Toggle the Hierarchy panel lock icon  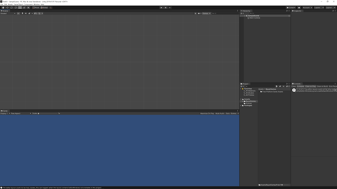pyautogui.click(x=287, y=11)
